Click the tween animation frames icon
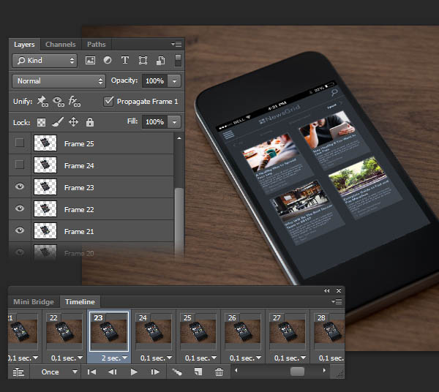 [176, 372]
